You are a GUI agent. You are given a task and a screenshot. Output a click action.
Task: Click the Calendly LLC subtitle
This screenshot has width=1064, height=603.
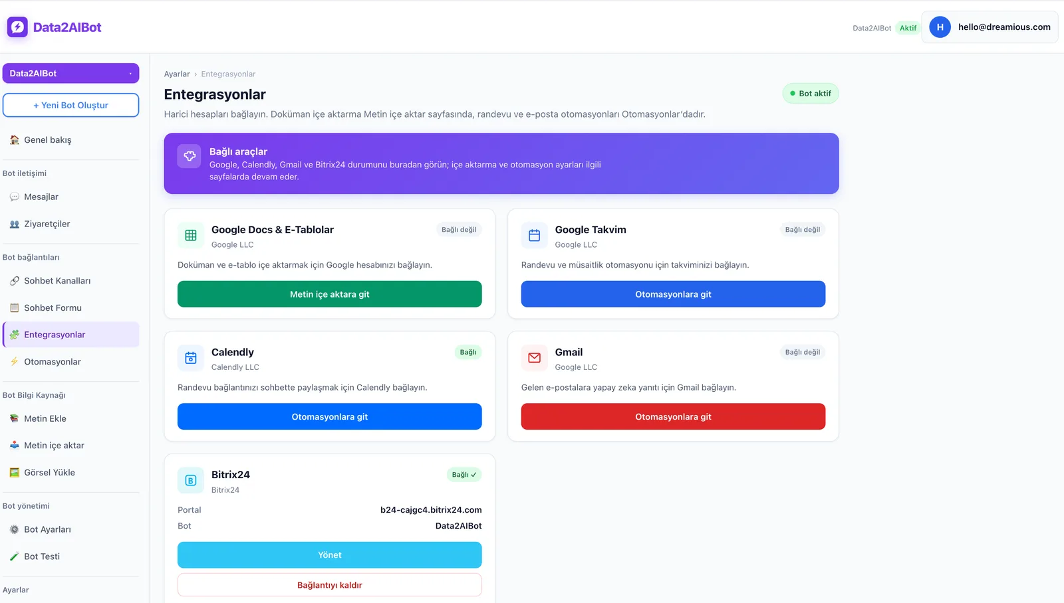click(235, 367)
